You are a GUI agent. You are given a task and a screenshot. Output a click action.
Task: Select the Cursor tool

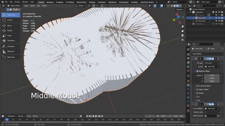click(x=11, y=20)
